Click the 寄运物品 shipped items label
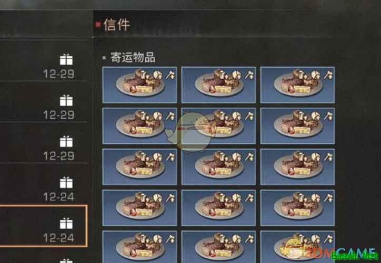Screen dimensions: 381x263 point(133,58)
